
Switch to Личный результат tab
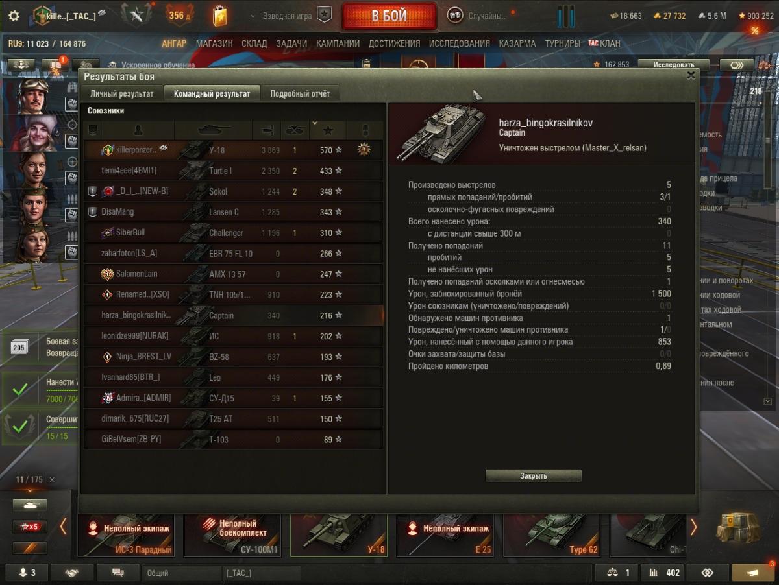coord(122,93)
